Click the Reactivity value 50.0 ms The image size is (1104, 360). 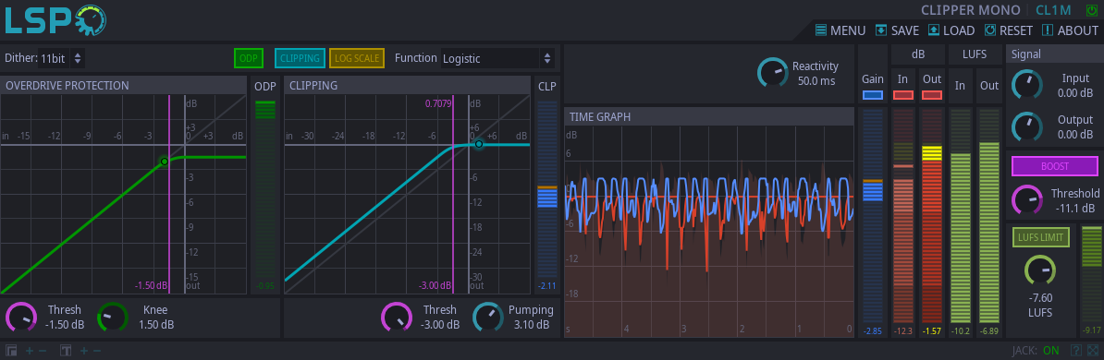(x=816, y=81)
